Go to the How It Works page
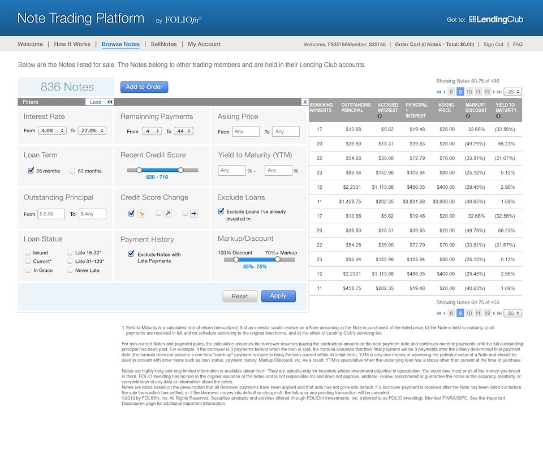 [x=72, y=44]
